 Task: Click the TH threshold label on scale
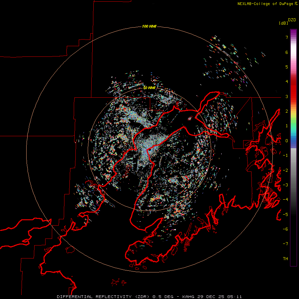point(285,259)
